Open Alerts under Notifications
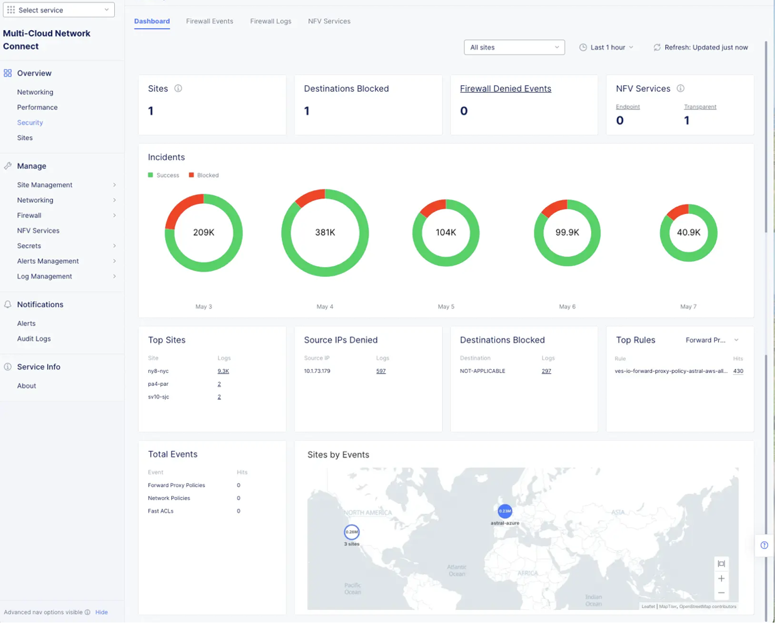Image resolution: width=777 pixels, height=625 pixels. point(26,324)
